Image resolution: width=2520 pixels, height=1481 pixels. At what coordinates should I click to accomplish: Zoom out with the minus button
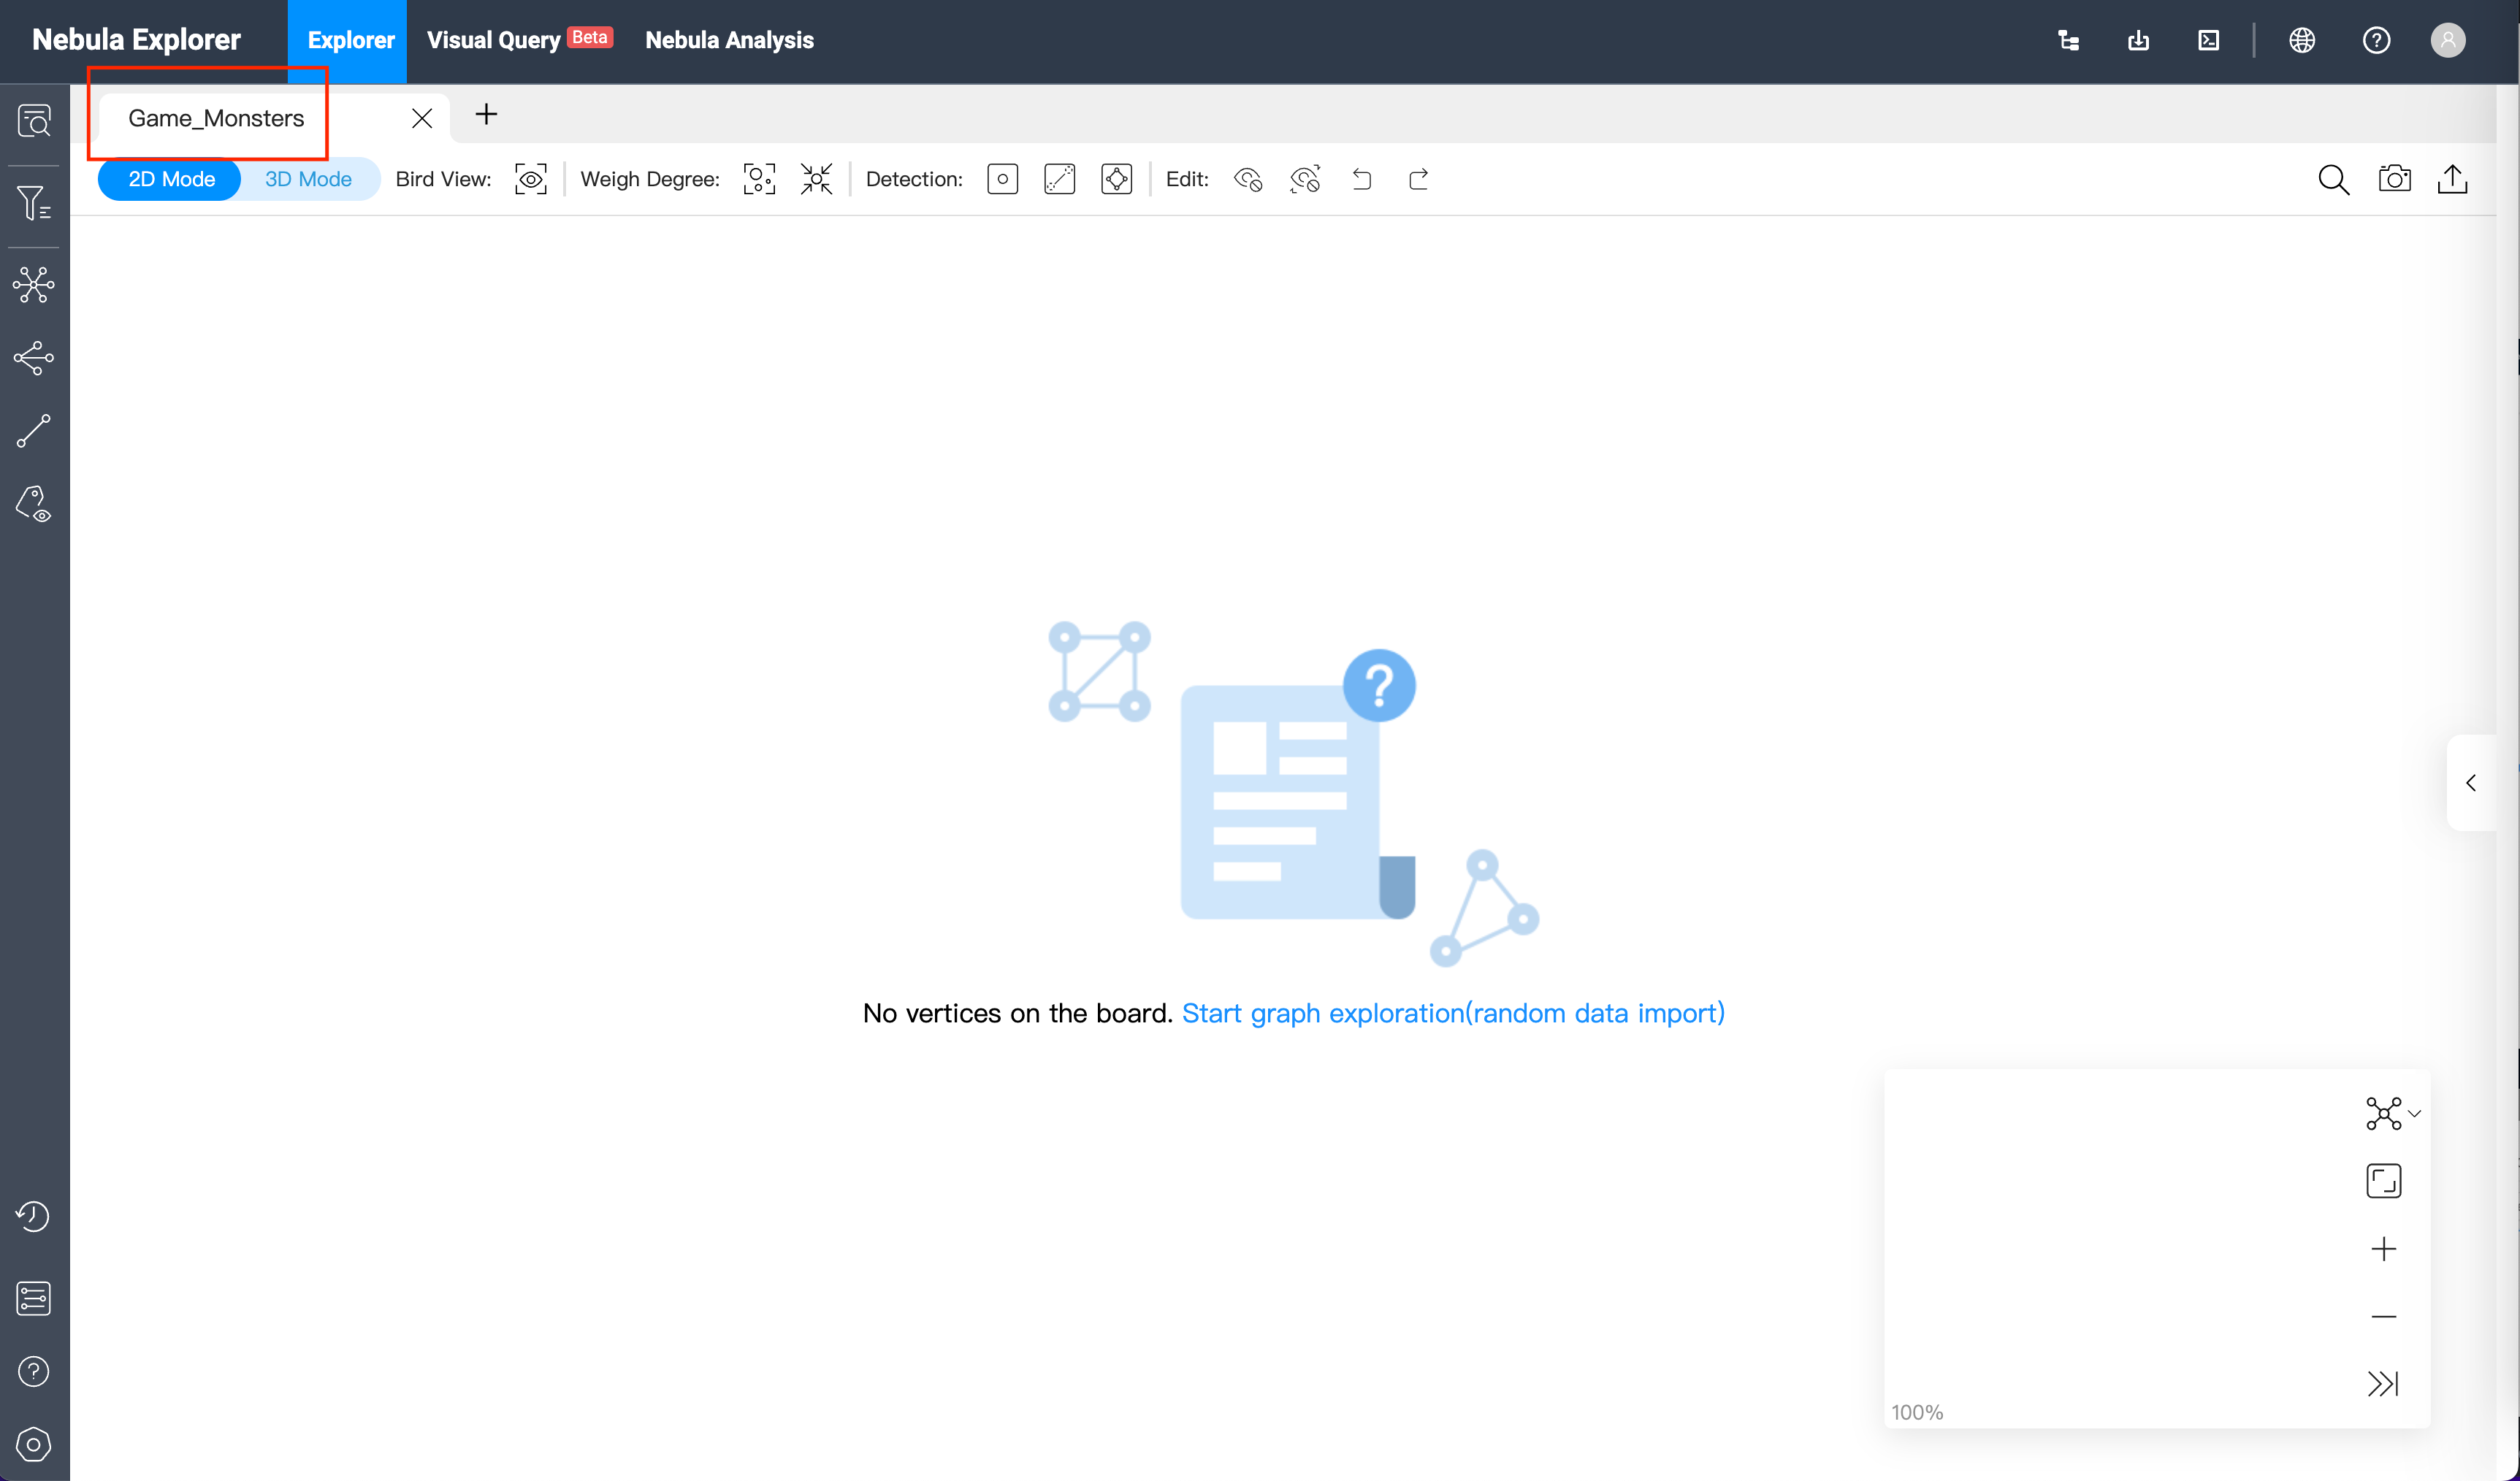(x=2384, y=1318)
